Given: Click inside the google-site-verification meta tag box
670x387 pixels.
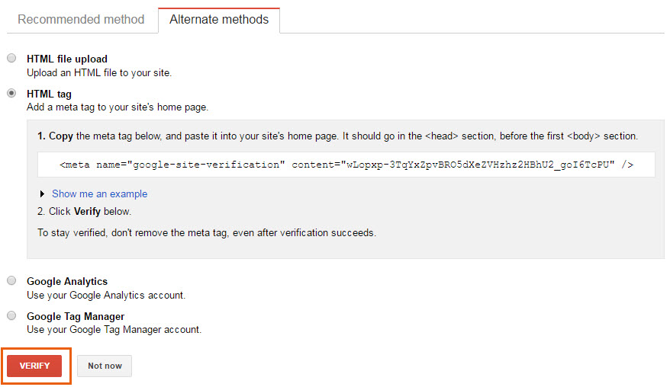Looking at the screenshot, I should 346,165.
